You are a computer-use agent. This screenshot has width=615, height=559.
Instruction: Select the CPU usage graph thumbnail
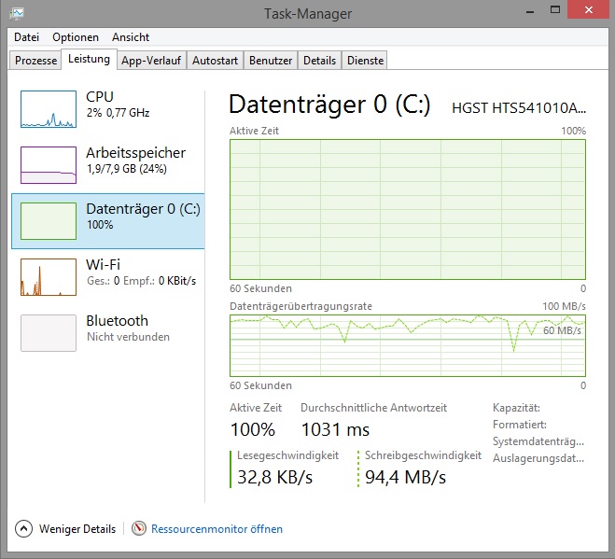click(x=48, y=109)
